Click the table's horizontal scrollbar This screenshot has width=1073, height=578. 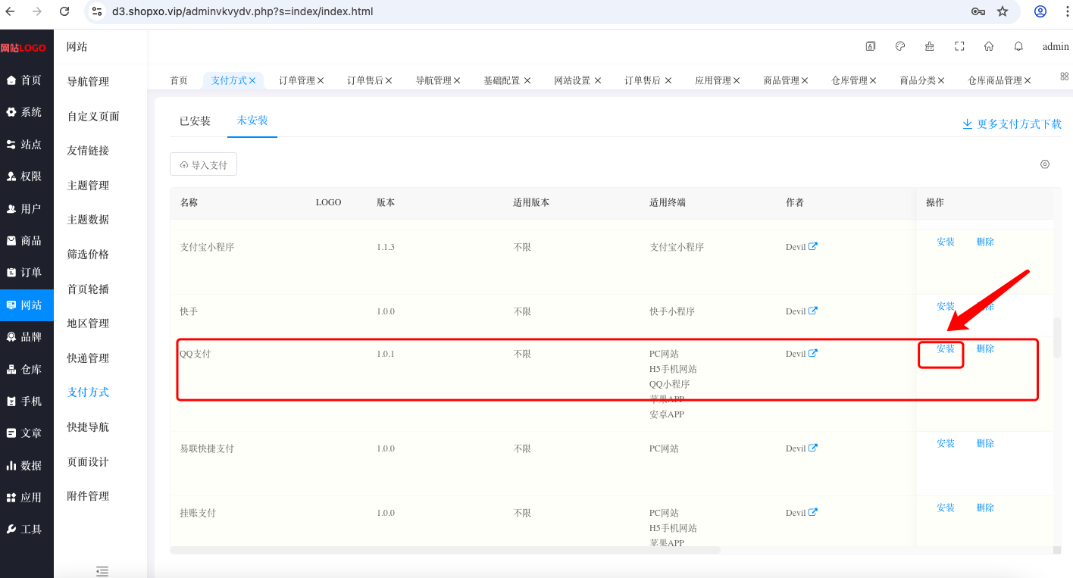click(446, 550)
